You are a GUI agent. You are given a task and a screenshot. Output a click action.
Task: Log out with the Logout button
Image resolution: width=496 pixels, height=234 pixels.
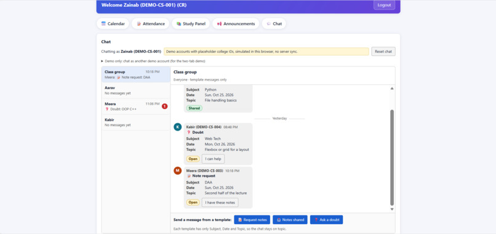[x=384, y=5]
